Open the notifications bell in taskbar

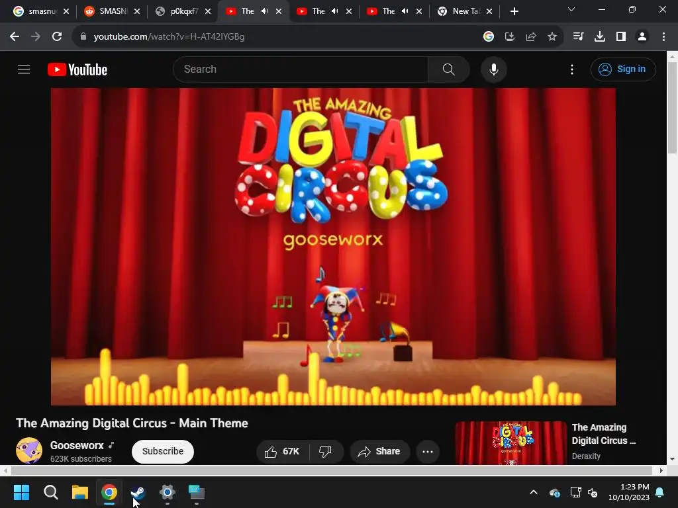660,492
